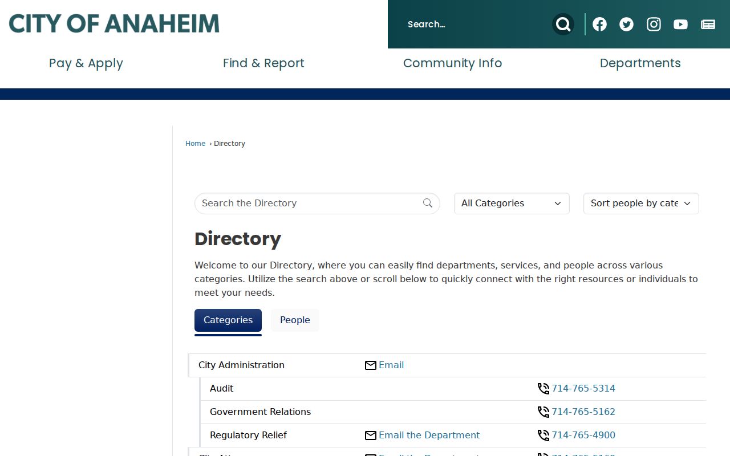Switch to the People tab
Viewport: 730px width, 456px height.
[x=295, y=320]
